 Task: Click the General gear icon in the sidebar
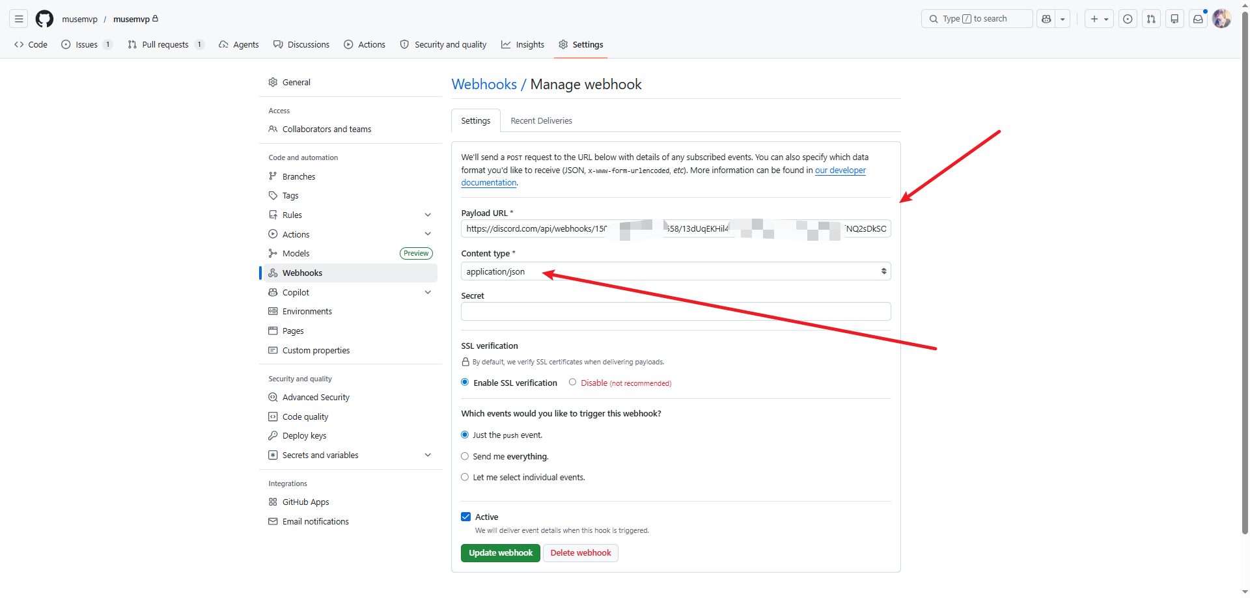[273, 83]
